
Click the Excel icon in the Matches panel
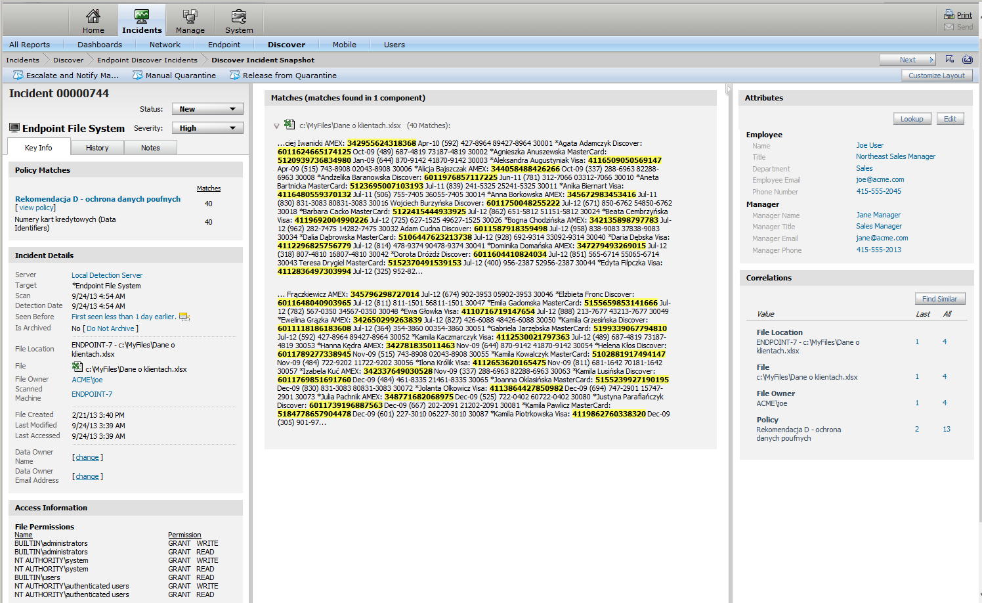tap(289, 124)
